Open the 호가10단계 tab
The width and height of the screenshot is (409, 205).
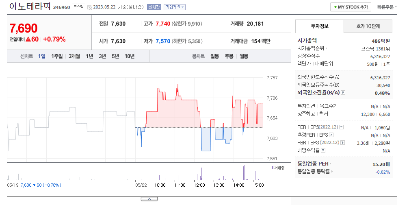click(x=368, y=26)
